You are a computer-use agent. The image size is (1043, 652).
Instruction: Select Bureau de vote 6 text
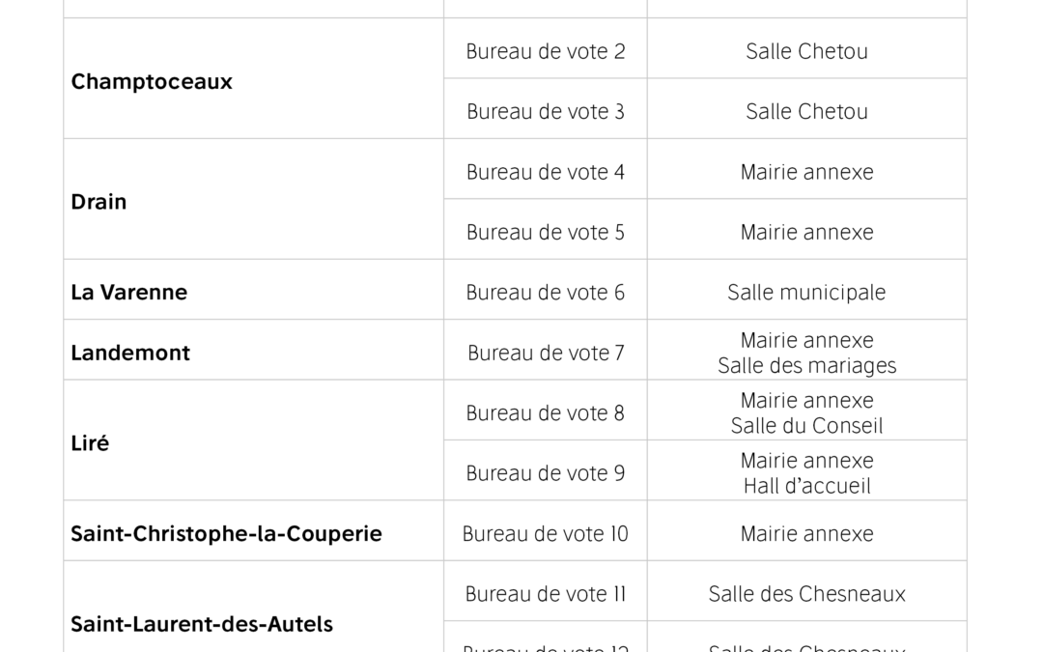pyautogui.click(x=546, y=292)
